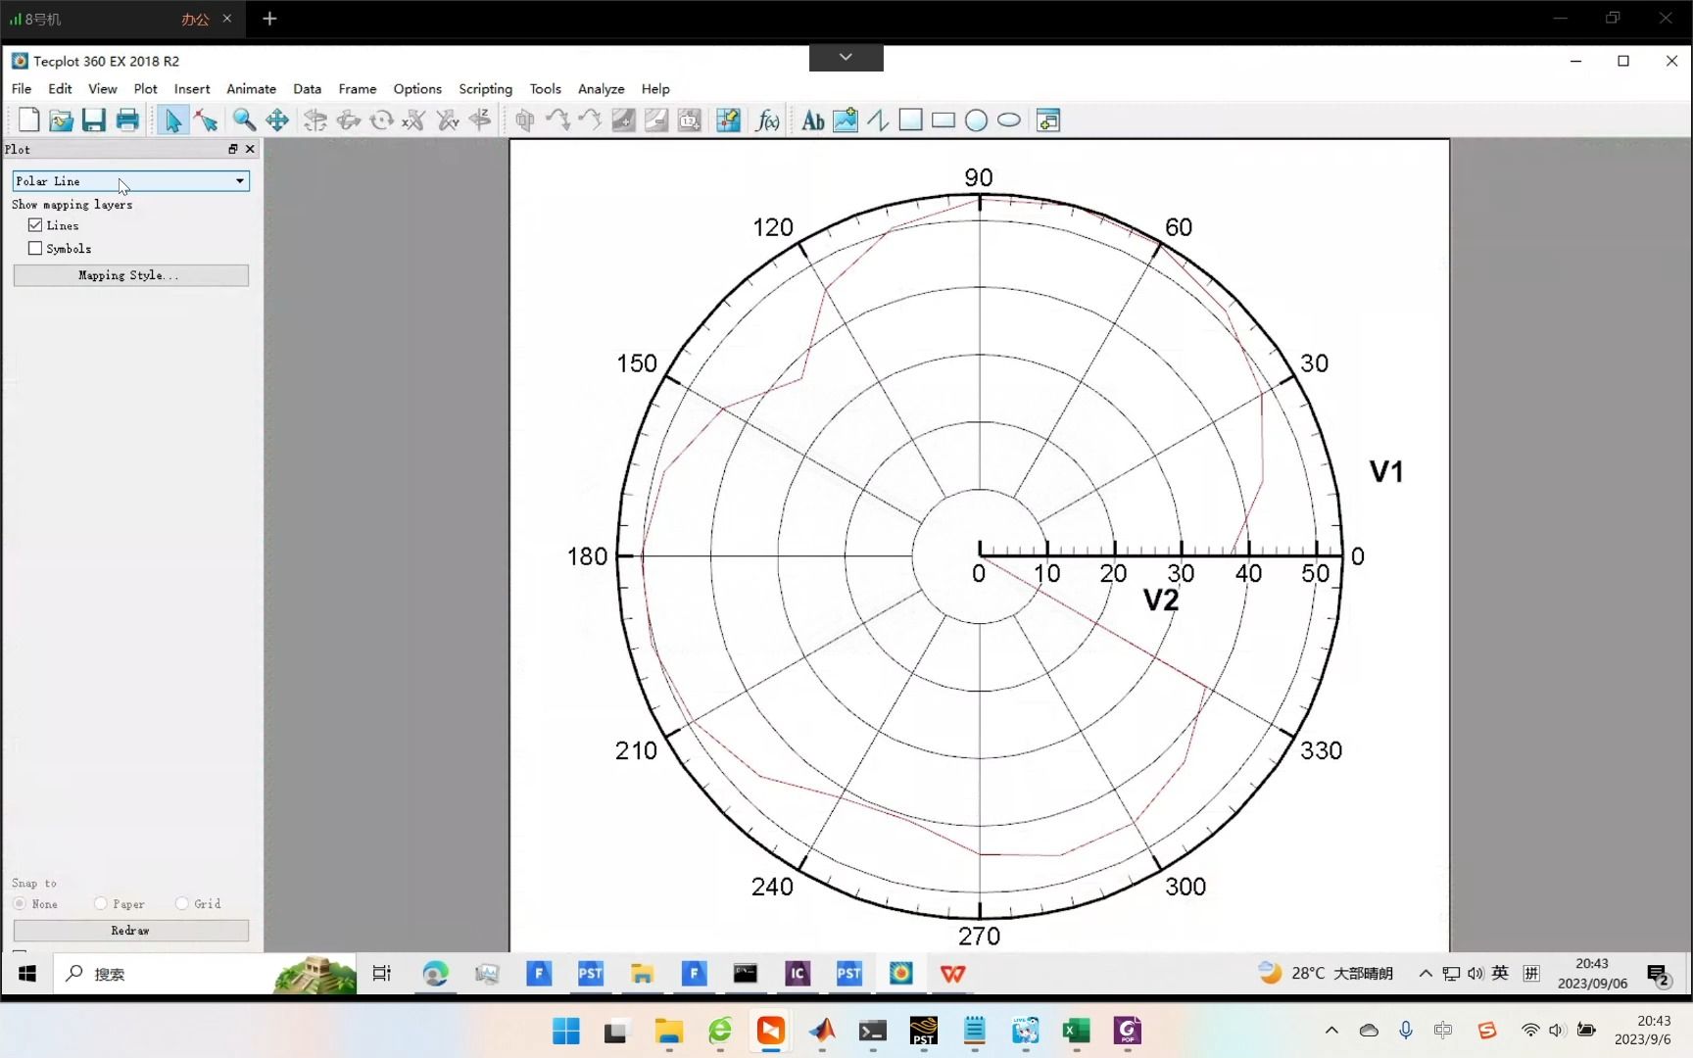Select the Grid snap option
This screenshot has height=1058, width=1693.
pyautogui.click(x=182, y=903)
